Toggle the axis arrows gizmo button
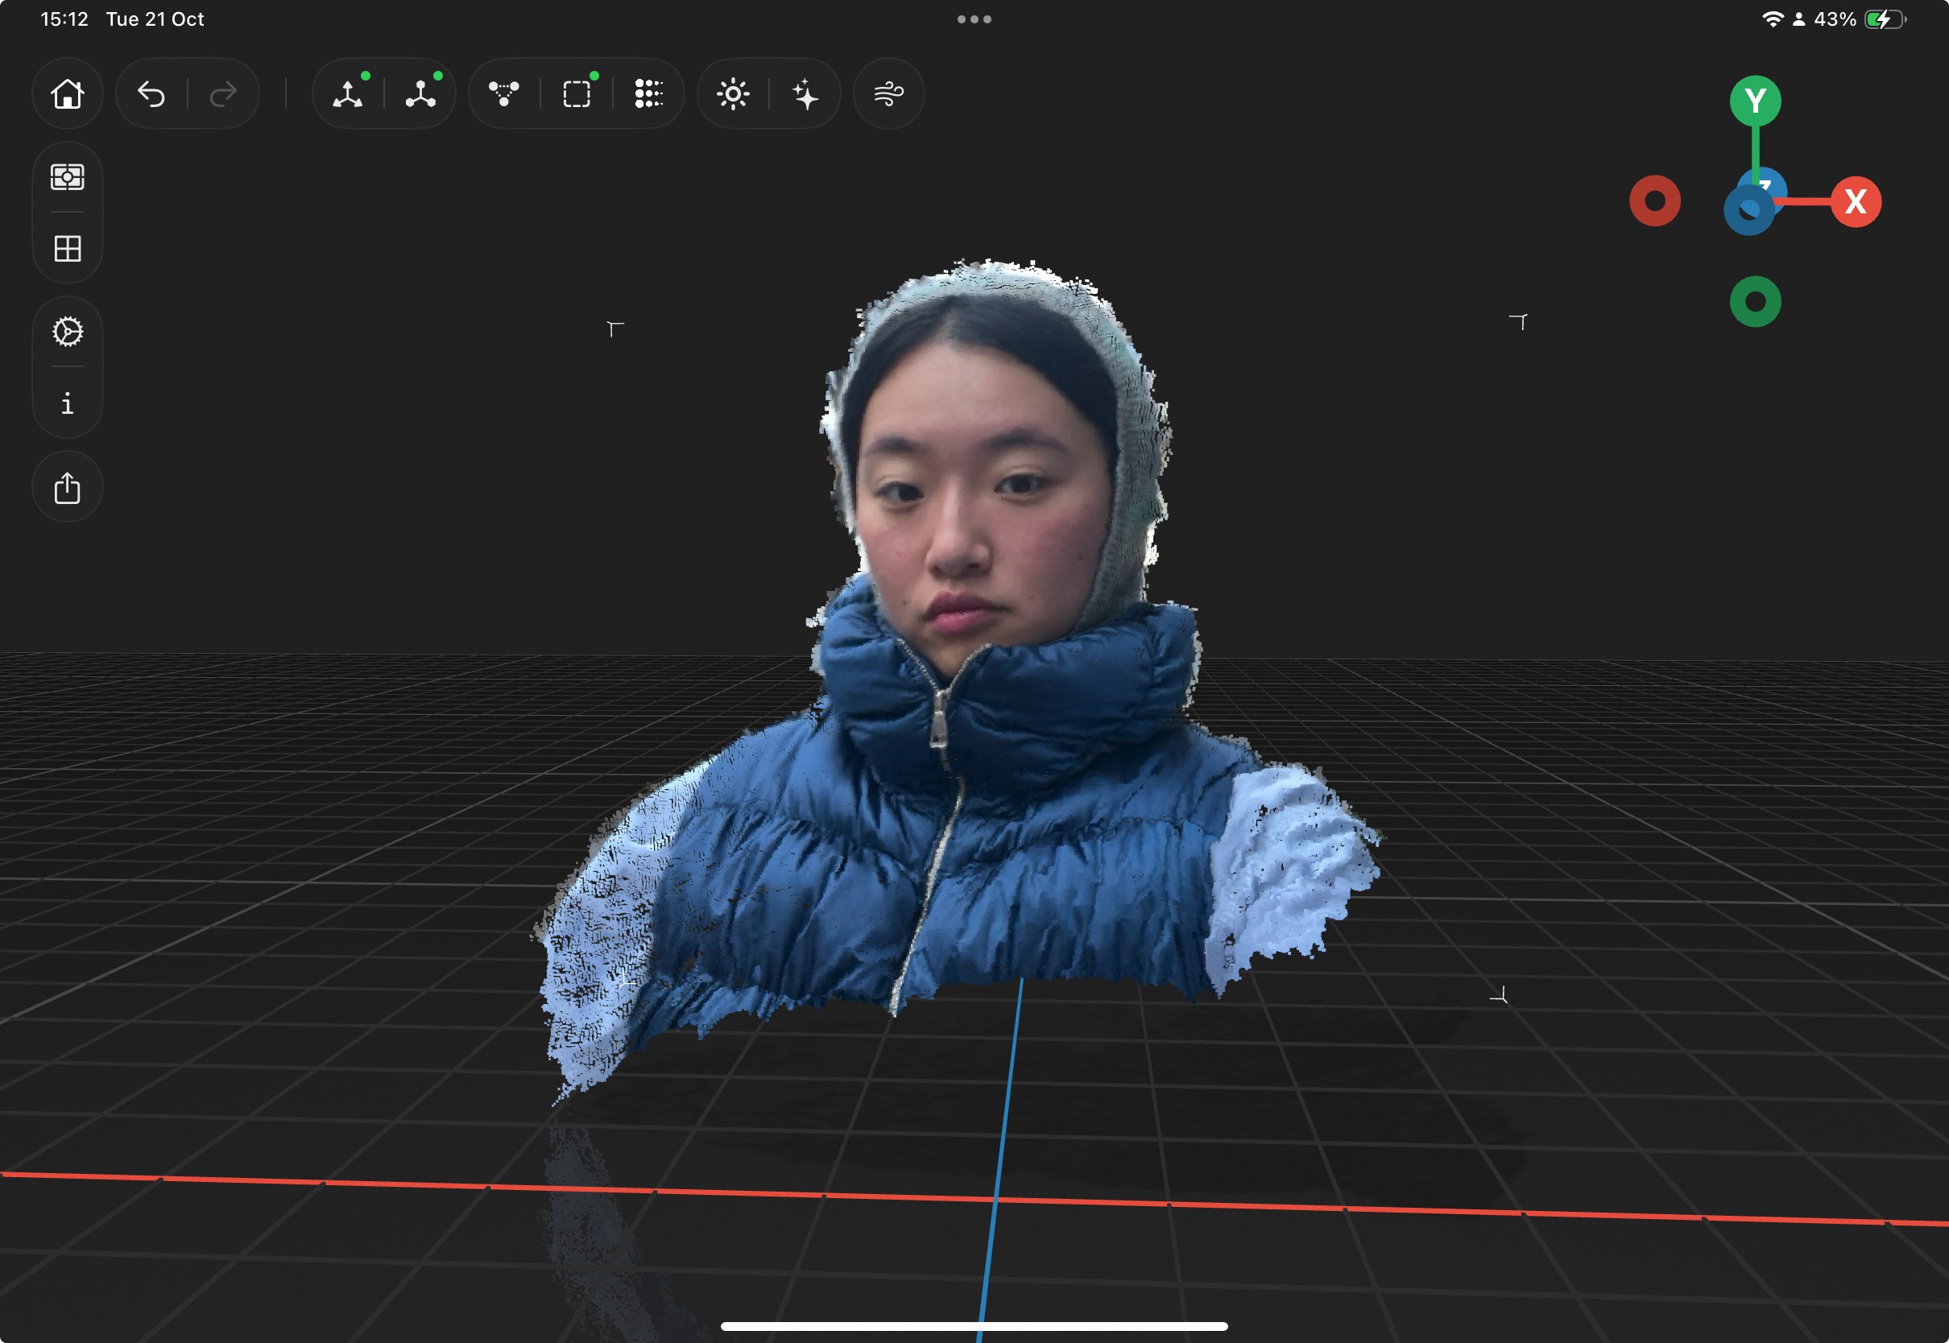 [x=348, y=93]
